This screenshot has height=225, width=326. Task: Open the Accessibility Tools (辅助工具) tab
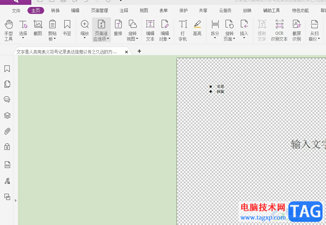pos(271,10)
